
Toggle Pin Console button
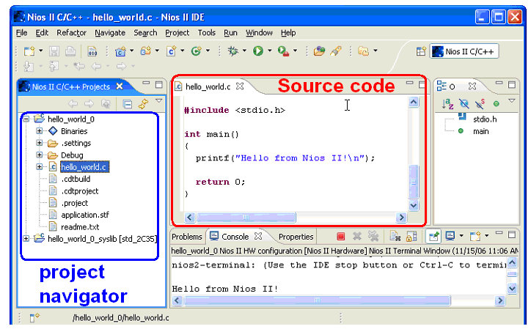tap(433, 236)
